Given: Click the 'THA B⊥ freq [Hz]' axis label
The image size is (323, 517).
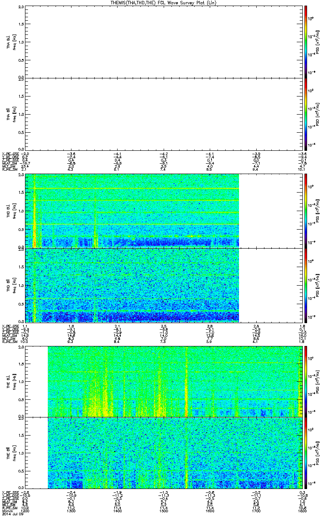Looking at the screenshot, I should pyautogui.click(x=11, y=42).
